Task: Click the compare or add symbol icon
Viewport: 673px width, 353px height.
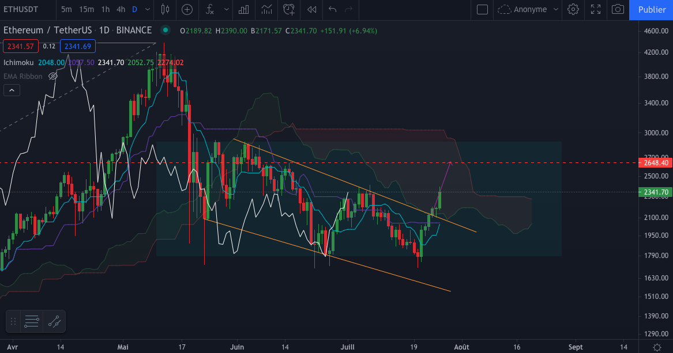Action: tap(187, 9)
